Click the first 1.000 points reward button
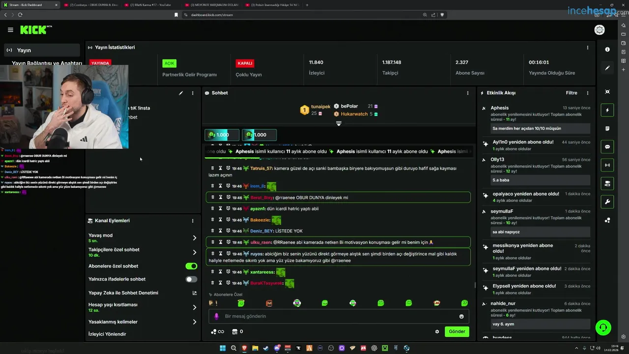 (222, 135)
